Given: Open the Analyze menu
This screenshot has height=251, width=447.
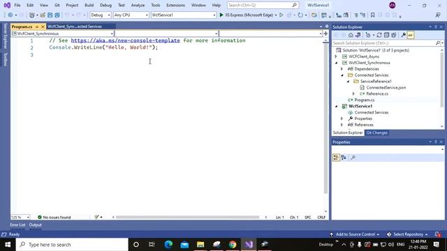Looking at the screenshot, I should click(x=138, y=5).
